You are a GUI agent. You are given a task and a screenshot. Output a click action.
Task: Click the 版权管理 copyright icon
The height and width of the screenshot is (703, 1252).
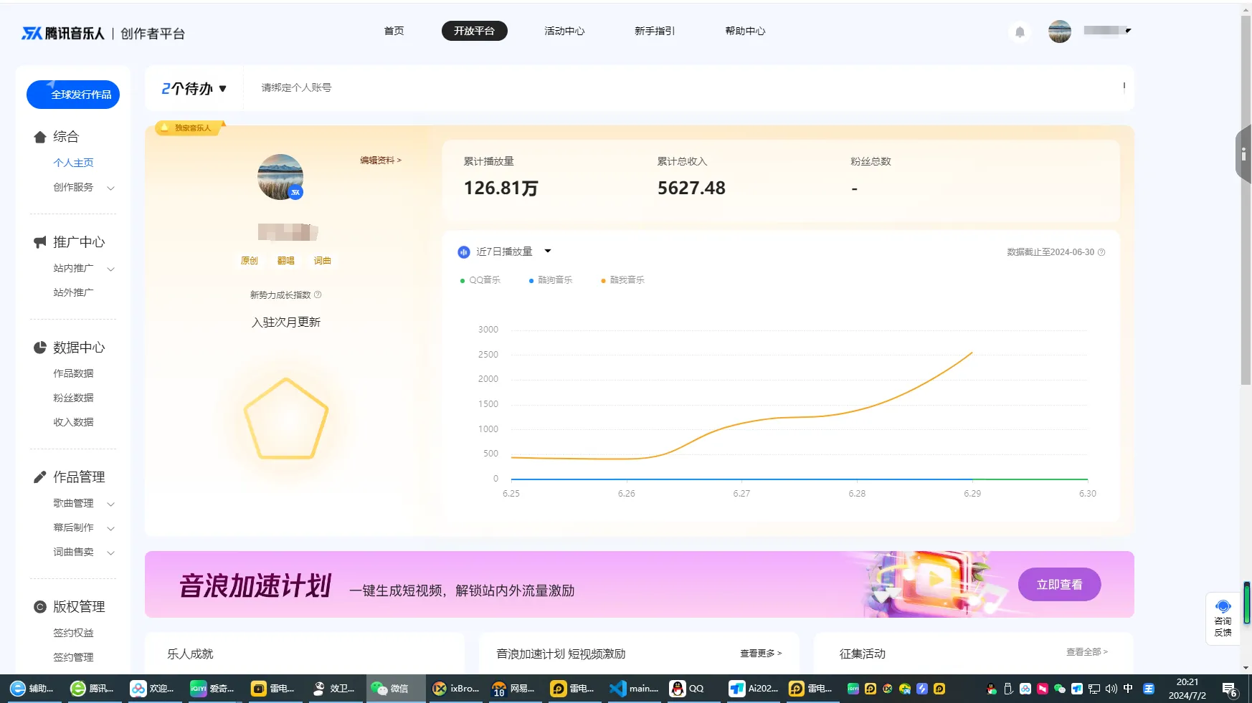pyautogui.click(x=39, y=606)
